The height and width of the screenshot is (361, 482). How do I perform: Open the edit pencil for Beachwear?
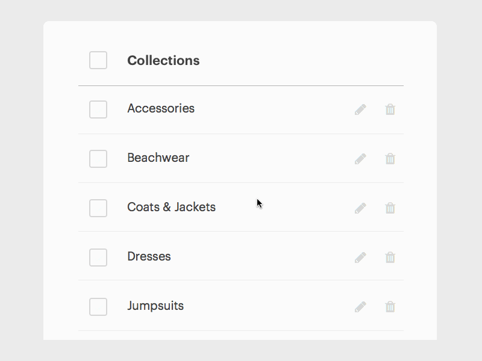click(360, 158)
